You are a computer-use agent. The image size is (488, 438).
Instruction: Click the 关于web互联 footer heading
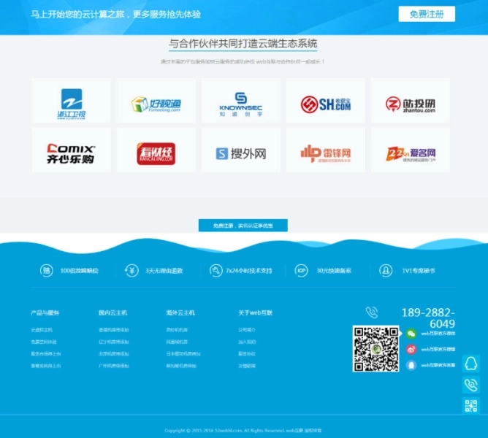[x=255, y=312]
